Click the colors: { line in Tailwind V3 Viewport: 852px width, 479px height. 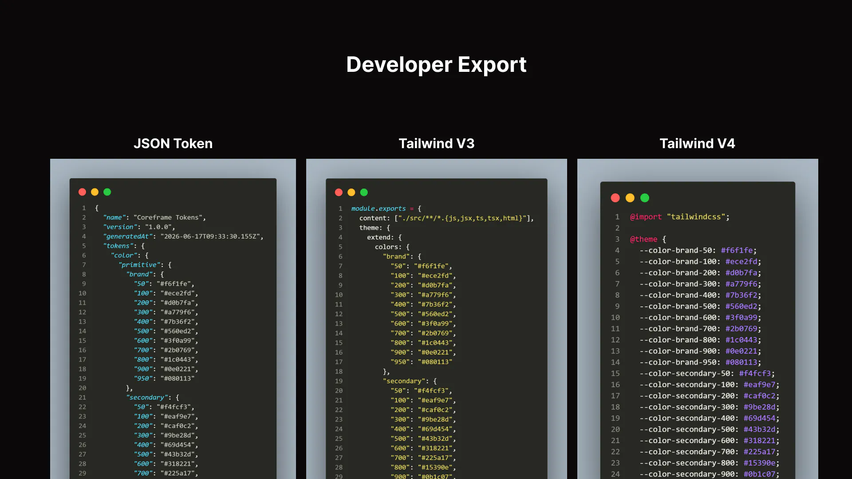click(392, 247)
